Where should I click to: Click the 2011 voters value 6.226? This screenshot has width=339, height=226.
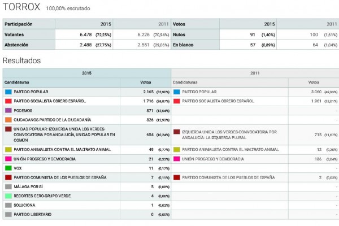pos(144,34)
